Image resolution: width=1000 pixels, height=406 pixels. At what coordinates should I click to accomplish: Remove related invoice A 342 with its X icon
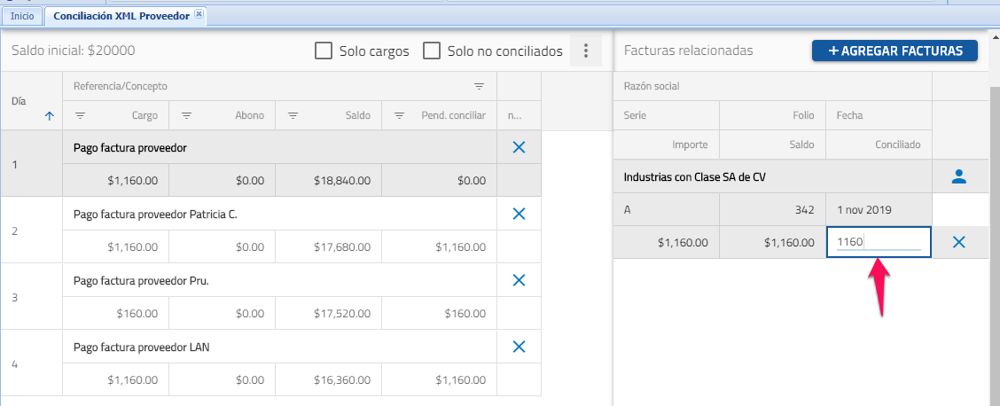click(958, 242)
